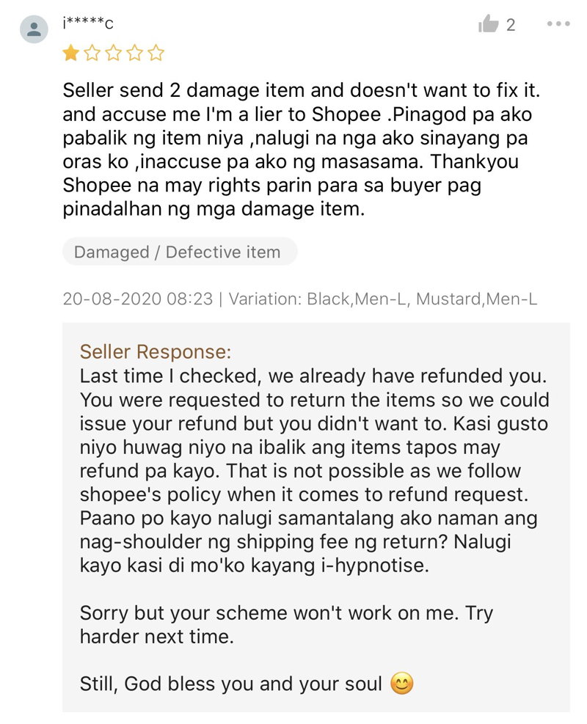Click the fifth empty star
587x724 pixels.
[156, 53]
